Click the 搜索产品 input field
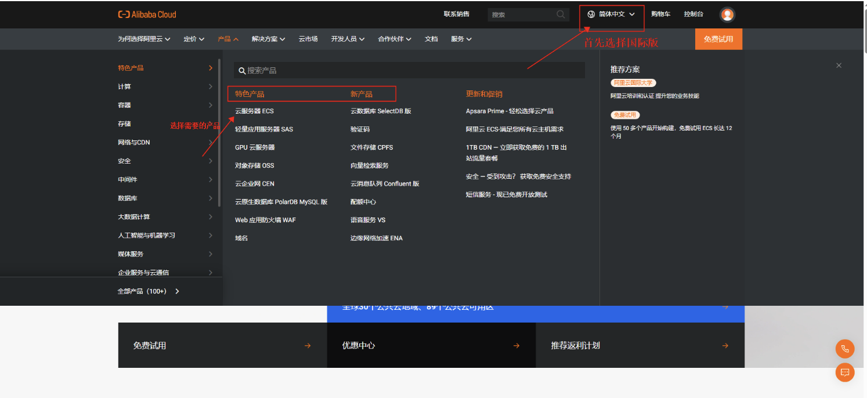 click(x=409, y=70)
